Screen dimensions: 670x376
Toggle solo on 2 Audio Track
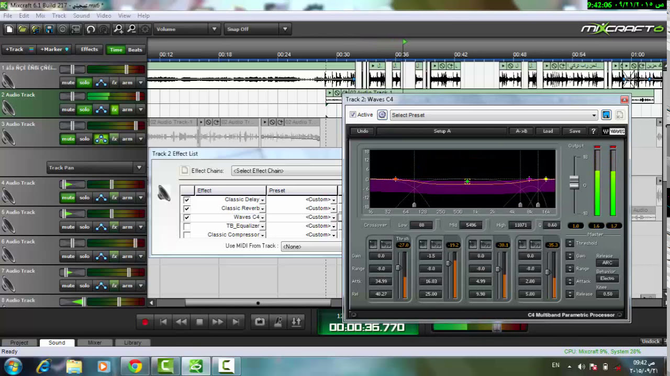[x=84, y=110]
